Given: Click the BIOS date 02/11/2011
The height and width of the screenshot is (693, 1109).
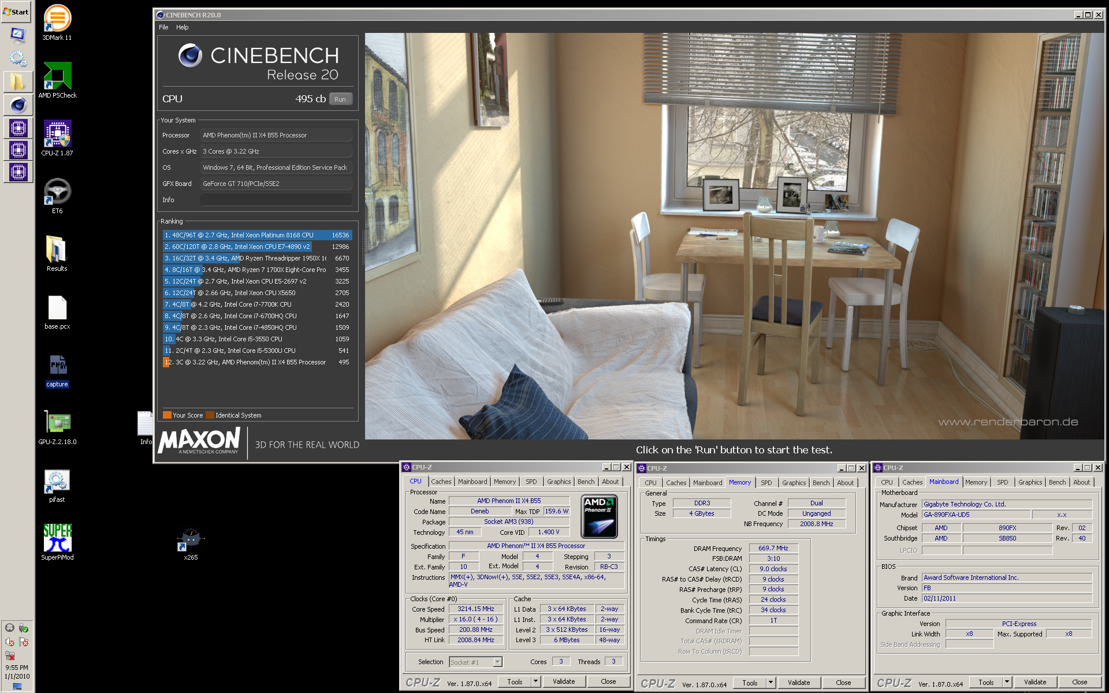Looking at the screenshot, I should (x=1007, y=598).
